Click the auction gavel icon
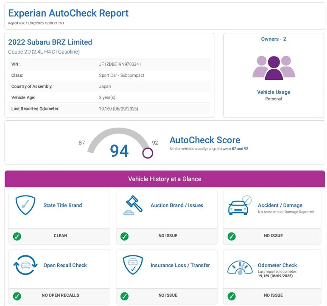 (133, 205)
